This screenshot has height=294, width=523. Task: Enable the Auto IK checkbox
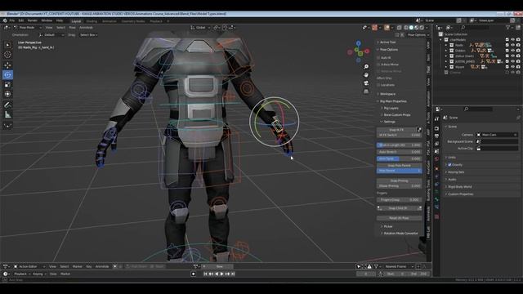click(378, 58)
